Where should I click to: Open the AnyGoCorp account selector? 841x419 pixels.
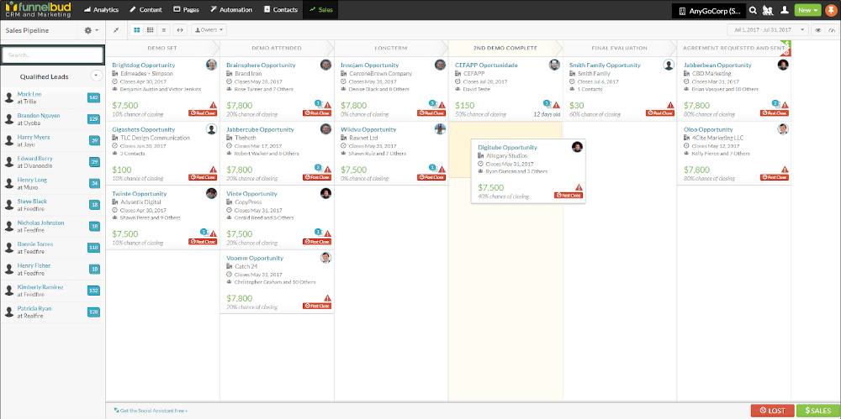coord(709,10)
